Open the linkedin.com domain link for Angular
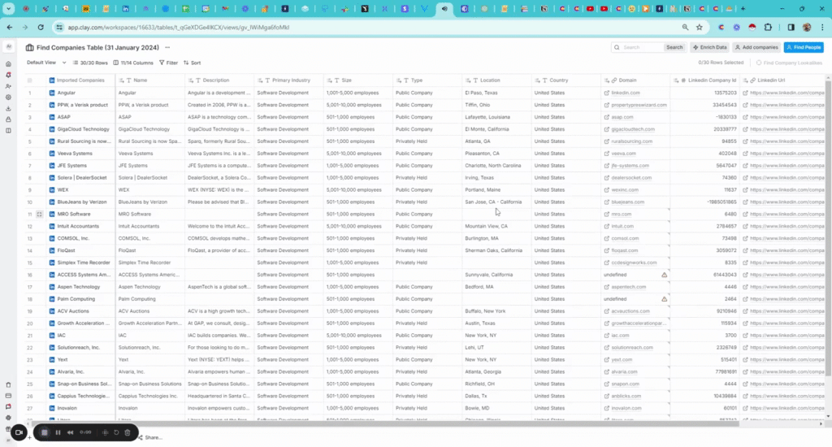The width and height of the screenshot is (832, 447). [x=625, y=93]
